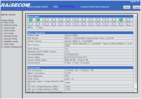The width and height of the screenshot is (141, 99).
Task: Click the second port of the bottom row
Action: tap(38, 24)
